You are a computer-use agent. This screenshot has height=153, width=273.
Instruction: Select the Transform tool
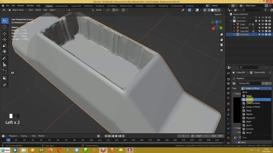pos(5,51)
